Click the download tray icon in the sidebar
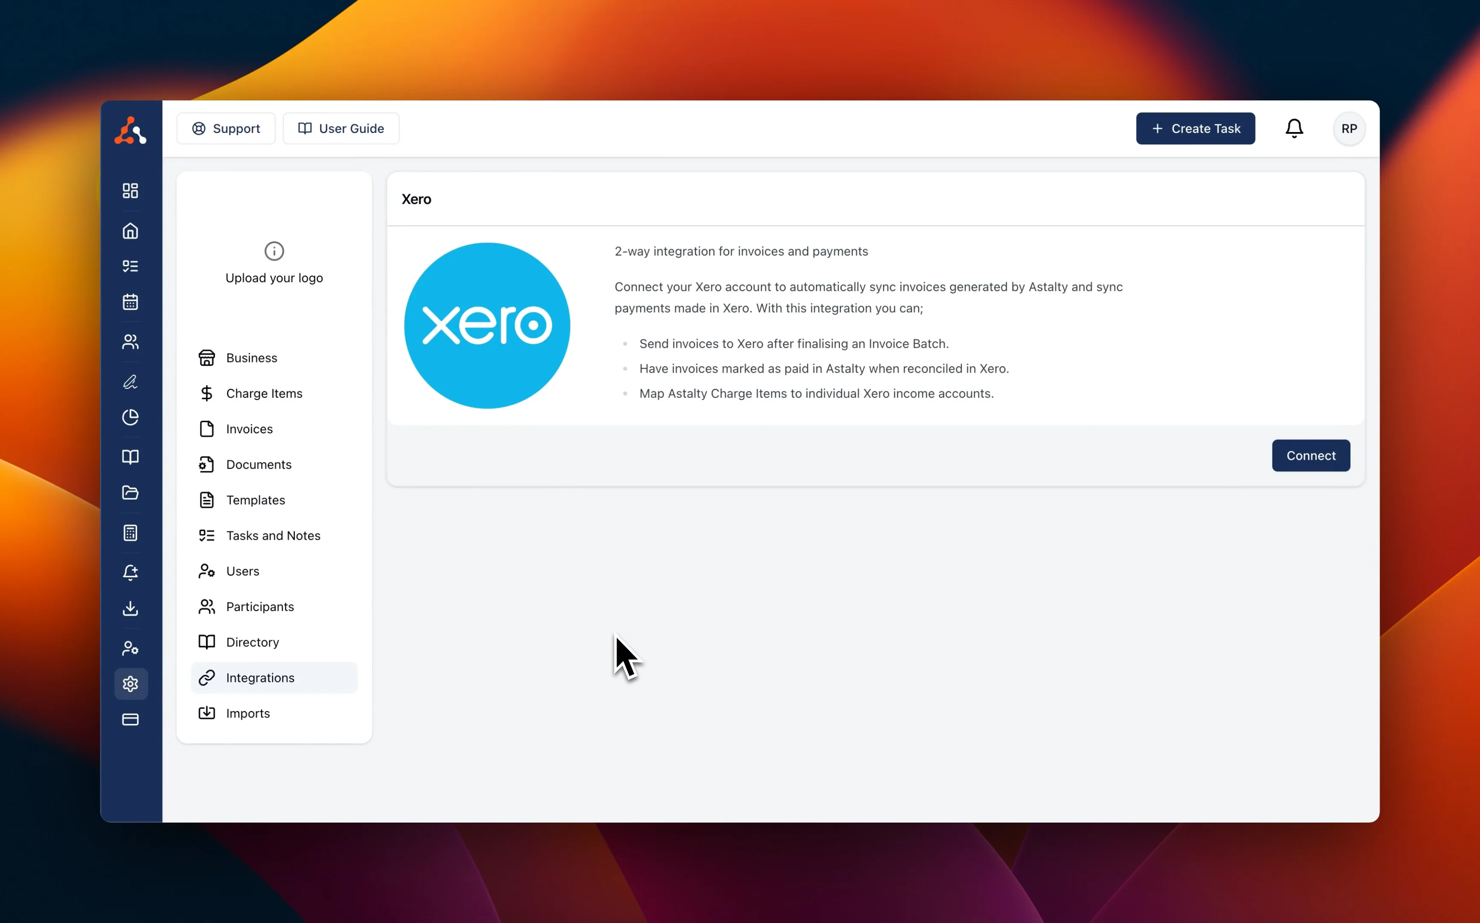 [130, 608]
